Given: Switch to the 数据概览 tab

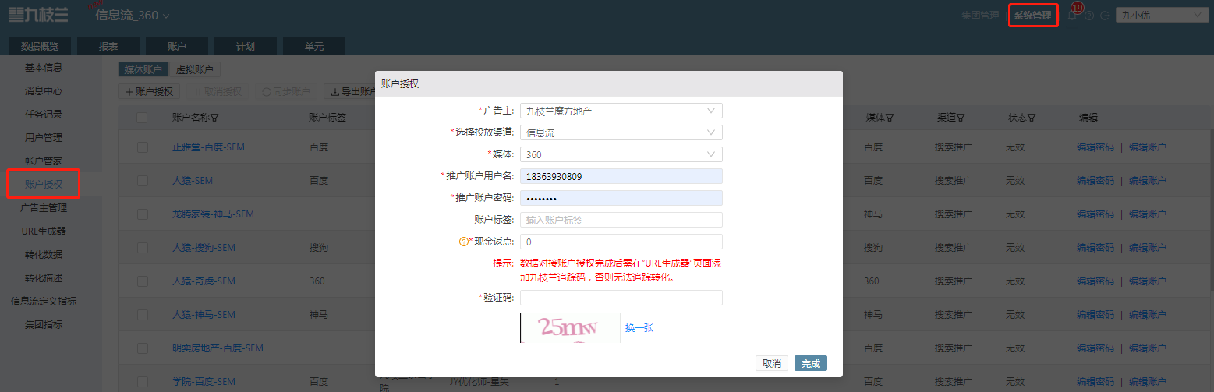Looking at the screenshot, I should (x=40, y=46).
